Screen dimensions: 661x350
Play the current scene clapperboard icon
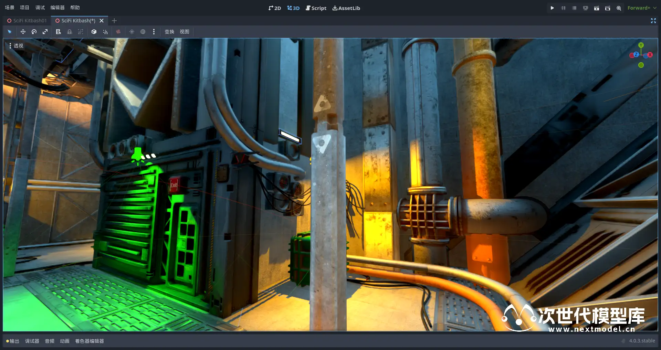[596, 8]
